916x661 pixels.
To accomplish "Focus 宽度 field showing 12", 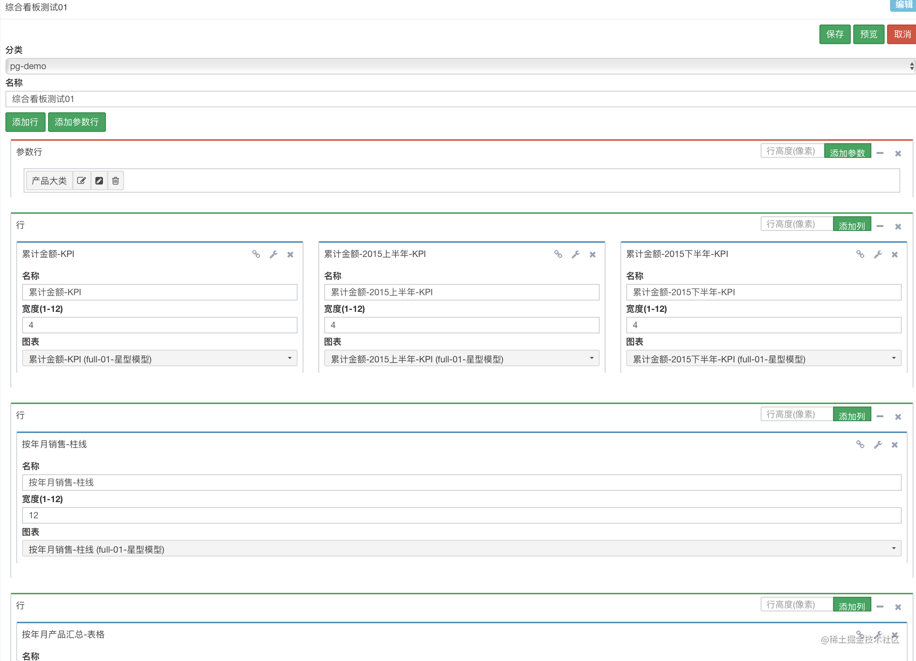I will tap(462, 515).
